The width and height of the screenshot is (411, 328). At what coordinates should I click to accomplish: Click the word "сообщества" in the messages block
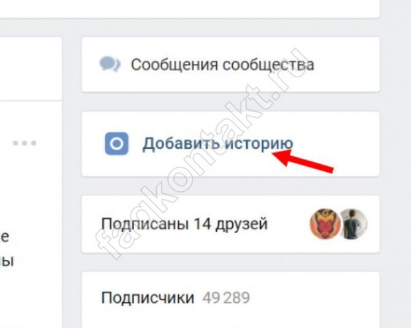point(268,65)
